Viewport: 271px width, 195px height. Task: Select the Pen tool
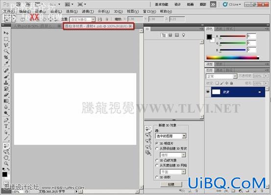coord(6,120)
